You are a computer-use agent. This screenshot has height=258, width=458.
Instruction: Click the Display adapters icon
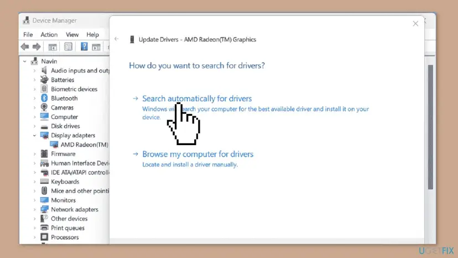coord(44,135)
